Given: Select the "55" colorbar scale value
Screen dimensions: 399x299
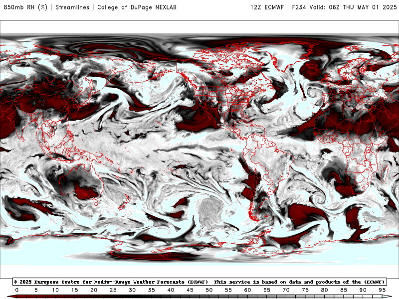Looking at the screenshot, I should coord(228,290).
